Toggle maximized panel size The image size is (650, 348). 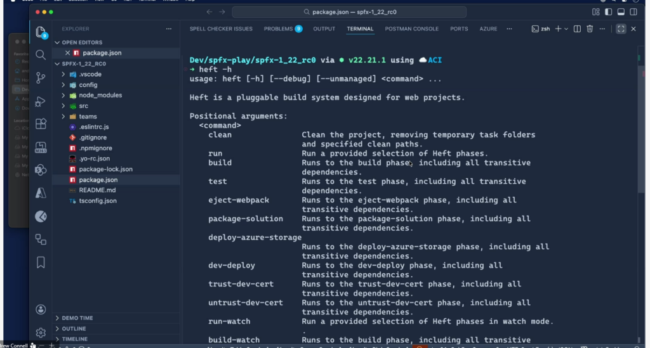[x=621, y=29]
